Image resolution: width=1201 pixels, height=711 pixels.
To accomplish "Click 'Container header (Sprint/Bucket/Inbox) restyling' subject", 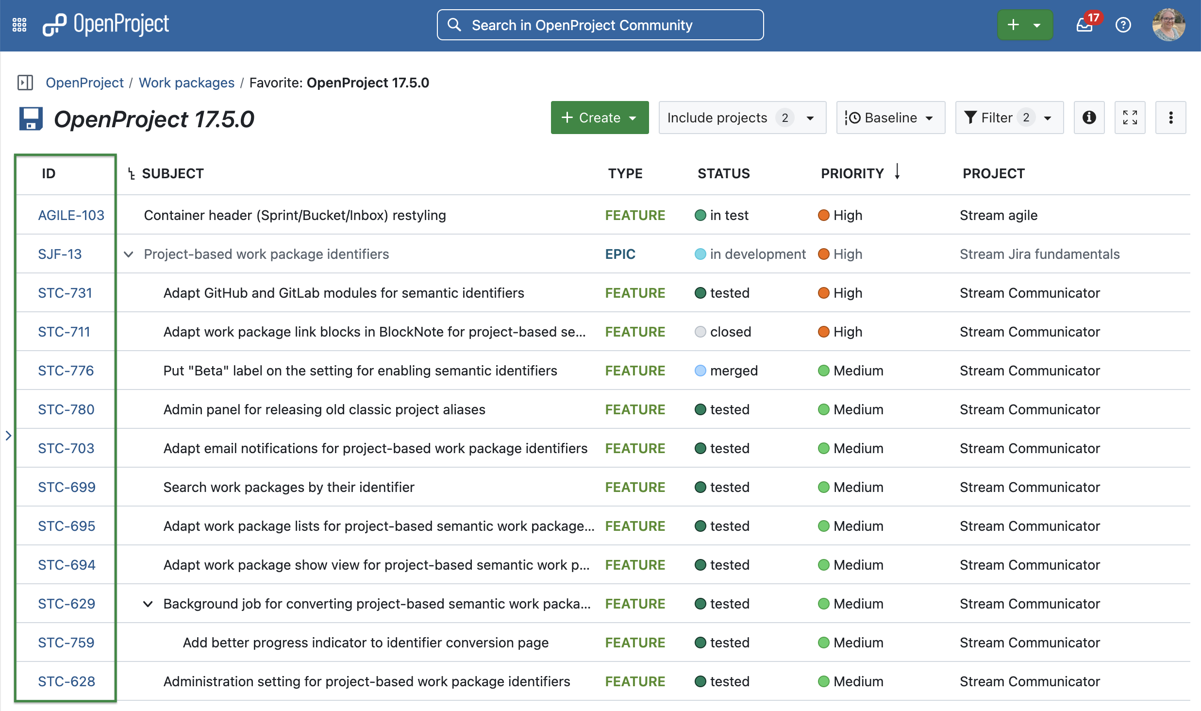I will coord(295,215).
